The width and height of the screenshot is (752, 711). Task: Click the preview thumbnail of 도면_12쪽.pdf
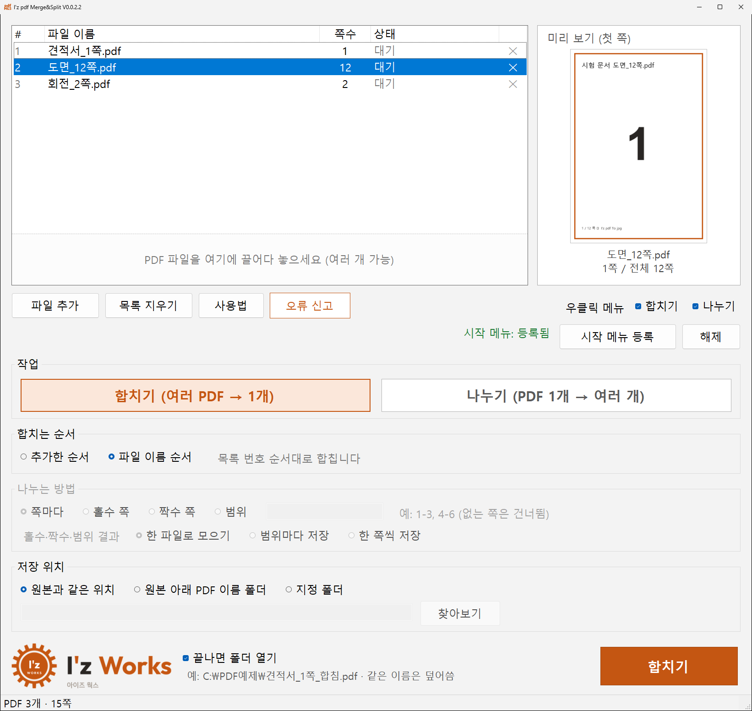pyautogui.click(x=638, y=146)
